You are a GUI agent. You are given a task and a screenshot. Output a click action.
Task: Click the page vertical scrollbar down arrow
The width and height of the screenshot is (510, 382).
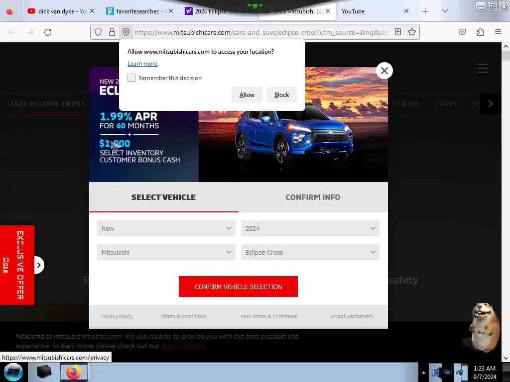(506, 358)
